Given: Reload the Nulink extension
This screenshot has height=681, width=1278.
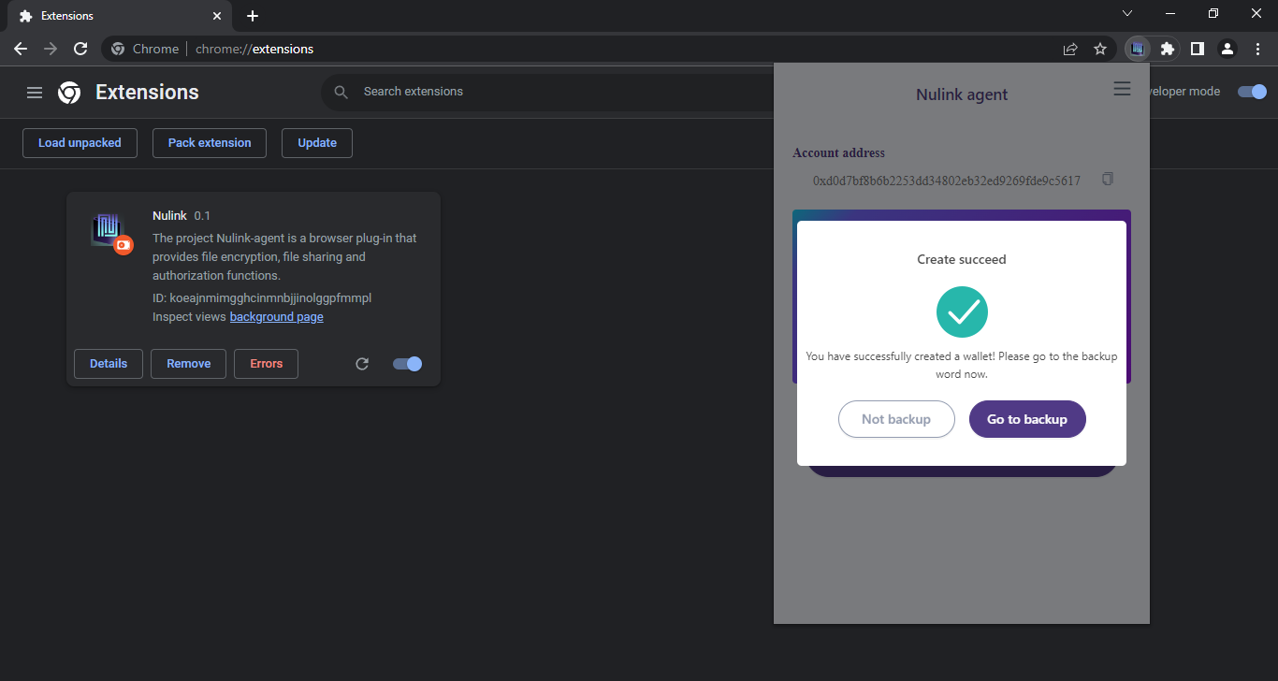Looking at the screenshot, I should 362,364.
